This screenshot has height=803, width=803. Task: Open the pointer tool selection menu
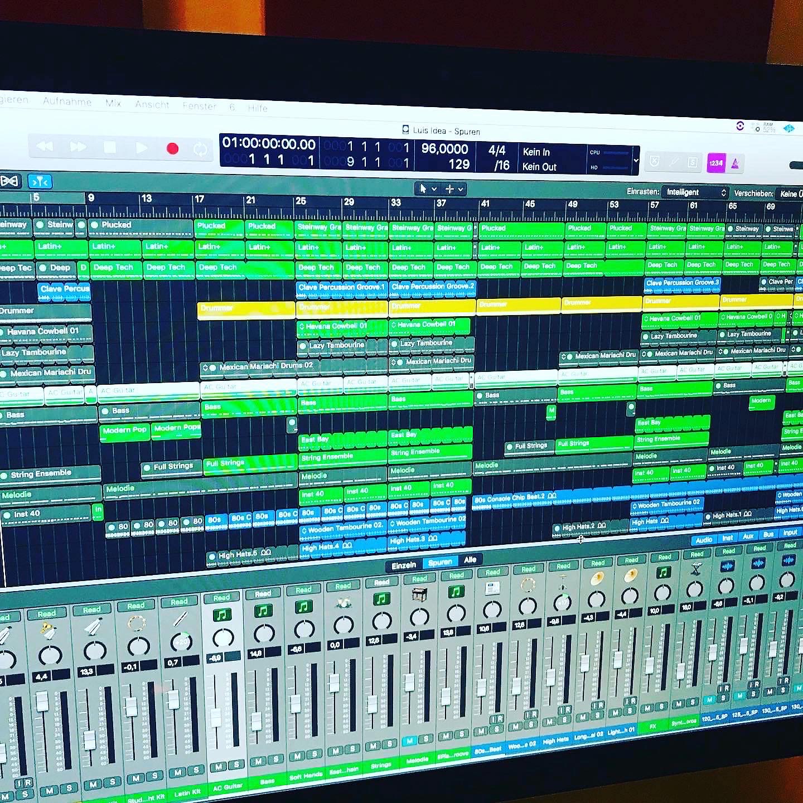coord(427,189)
